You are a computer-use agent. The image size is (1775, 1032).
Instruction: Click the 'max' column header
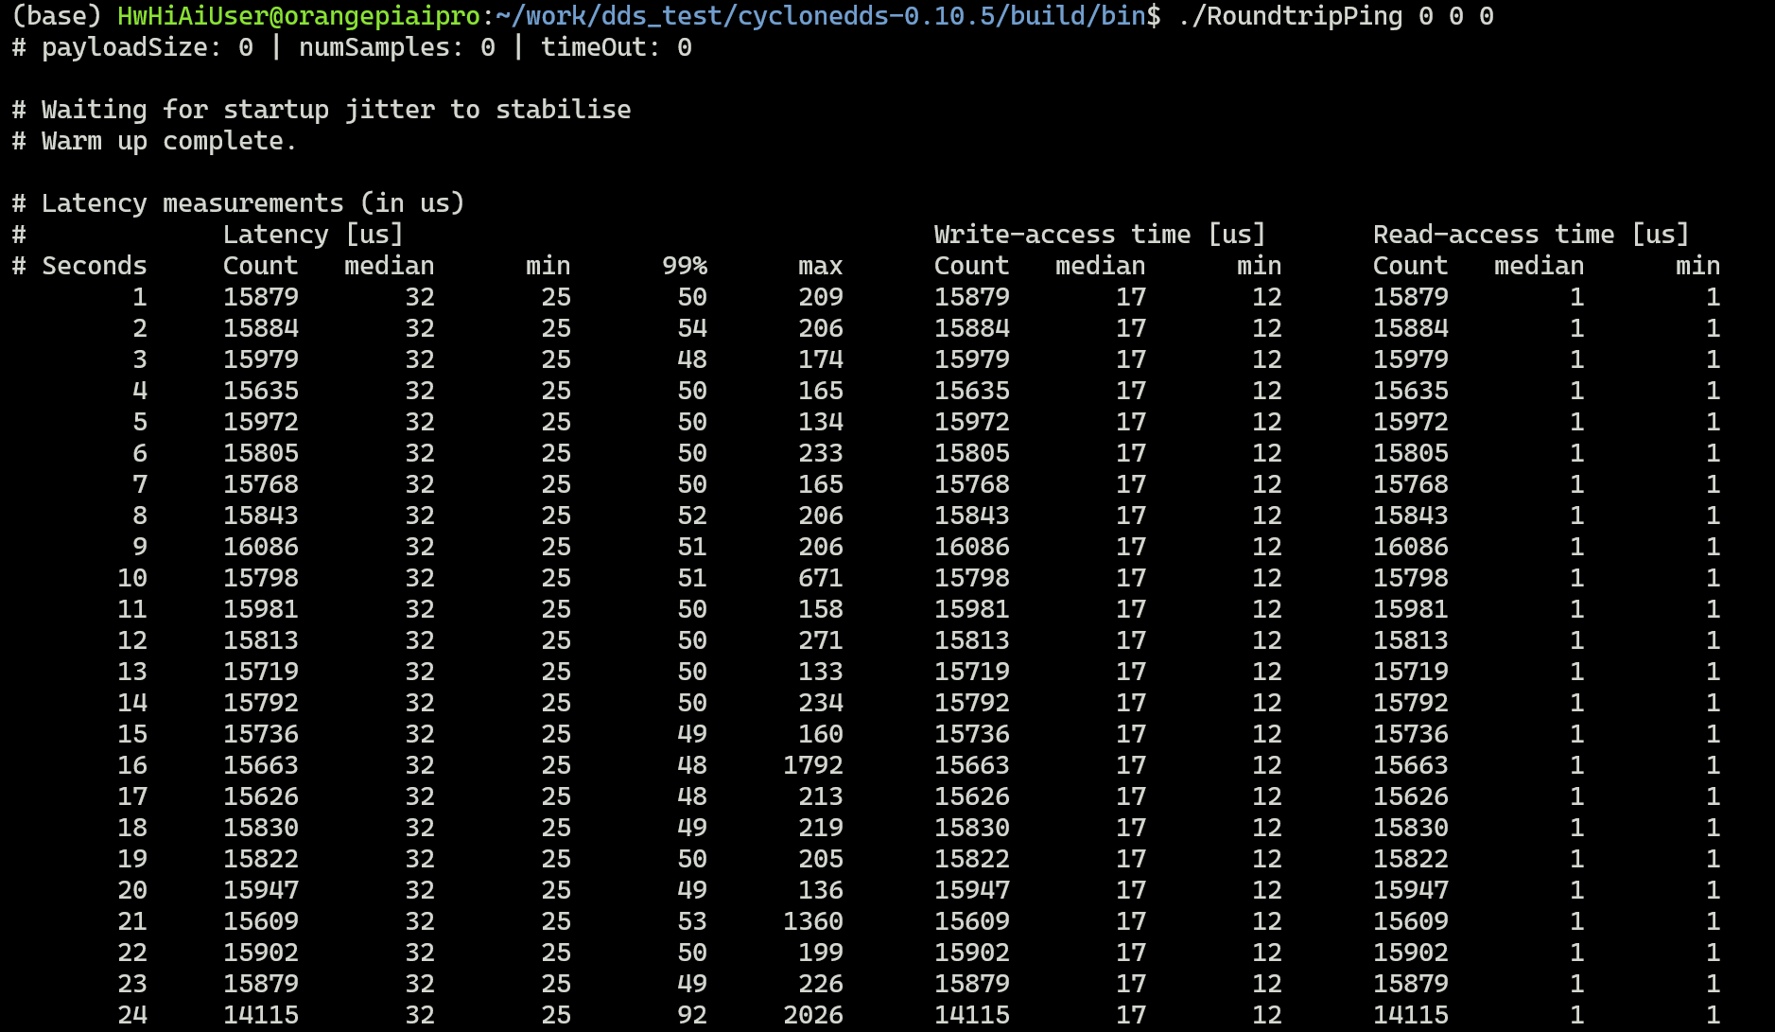point(821,266)
